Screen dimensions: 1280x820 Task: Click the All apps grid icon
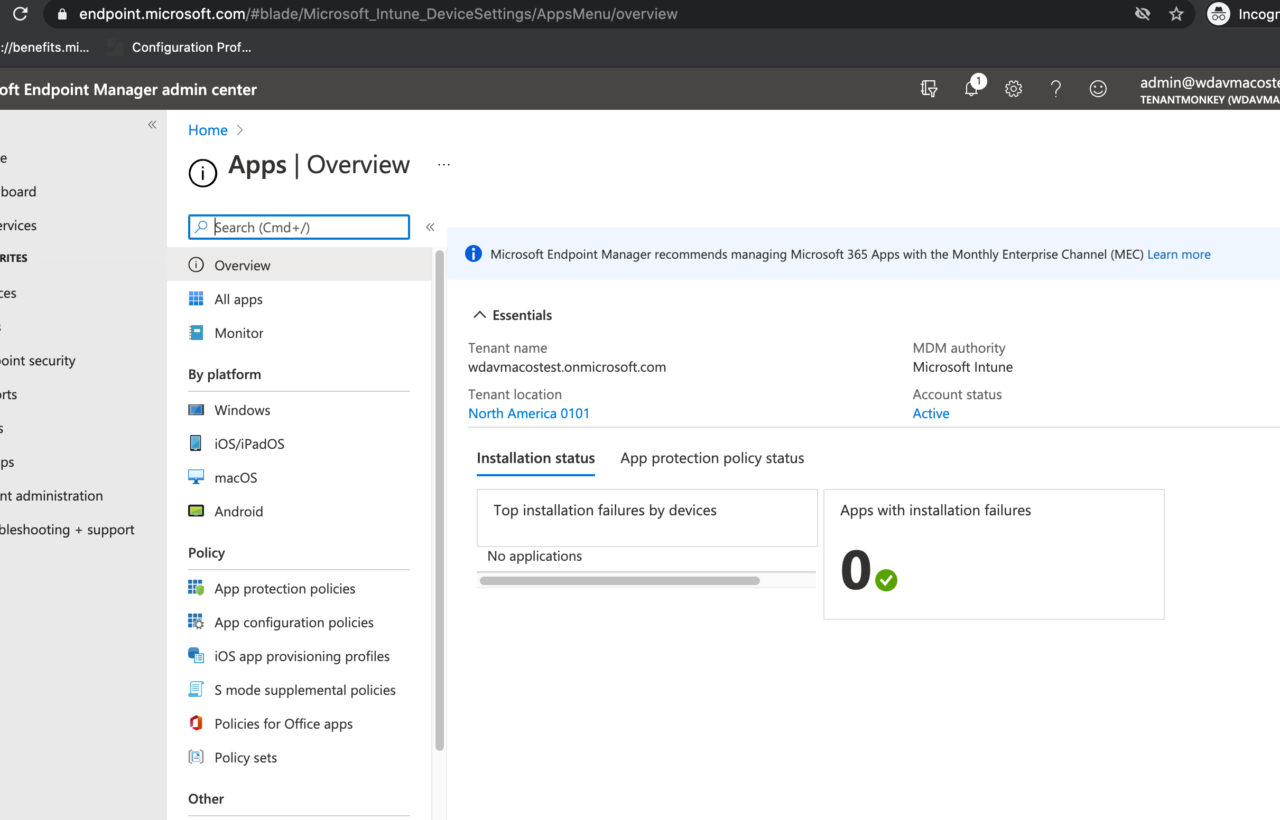pos(196,299)
